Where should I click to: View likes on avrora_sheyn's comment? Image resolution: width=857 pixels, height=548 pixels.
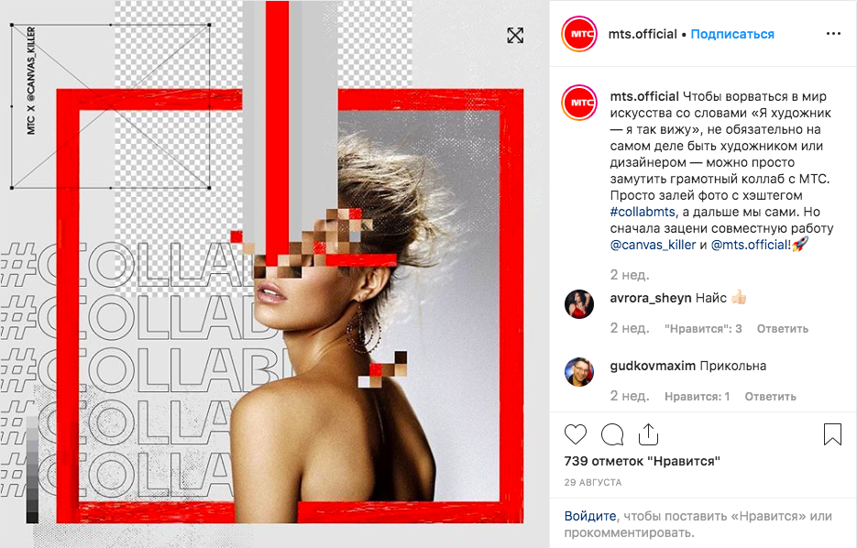[x=703, y=329]
